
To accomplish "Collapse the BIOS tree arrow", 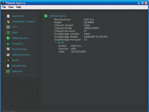I will click(56, 43).
